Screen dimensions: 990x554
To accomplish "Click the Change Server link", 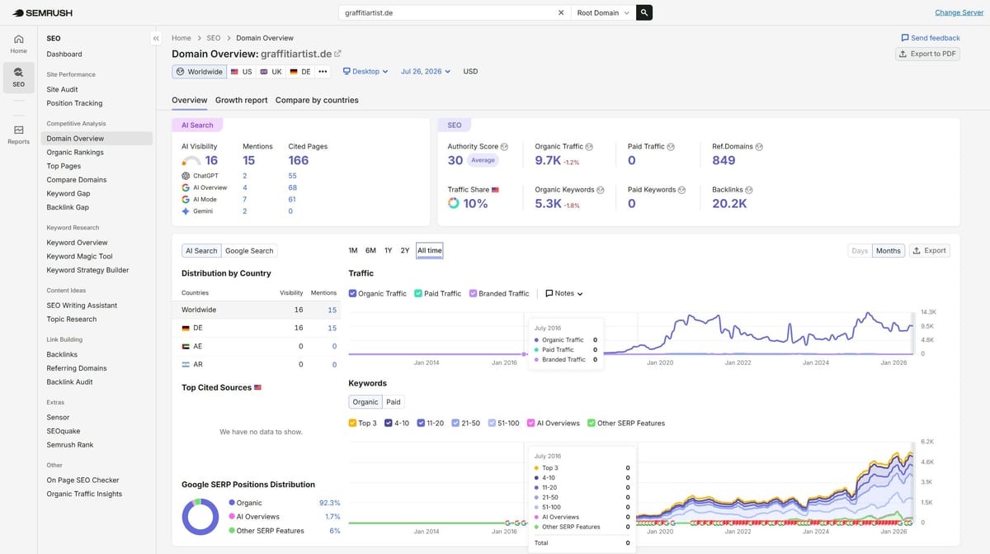I will click(x=959, y=12).
